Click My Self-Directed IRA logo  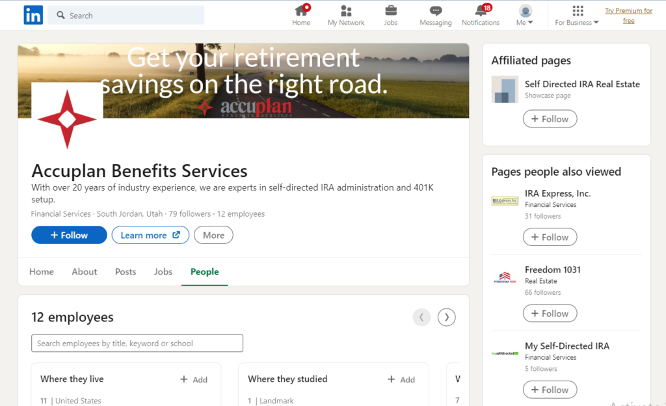(505, 353)
